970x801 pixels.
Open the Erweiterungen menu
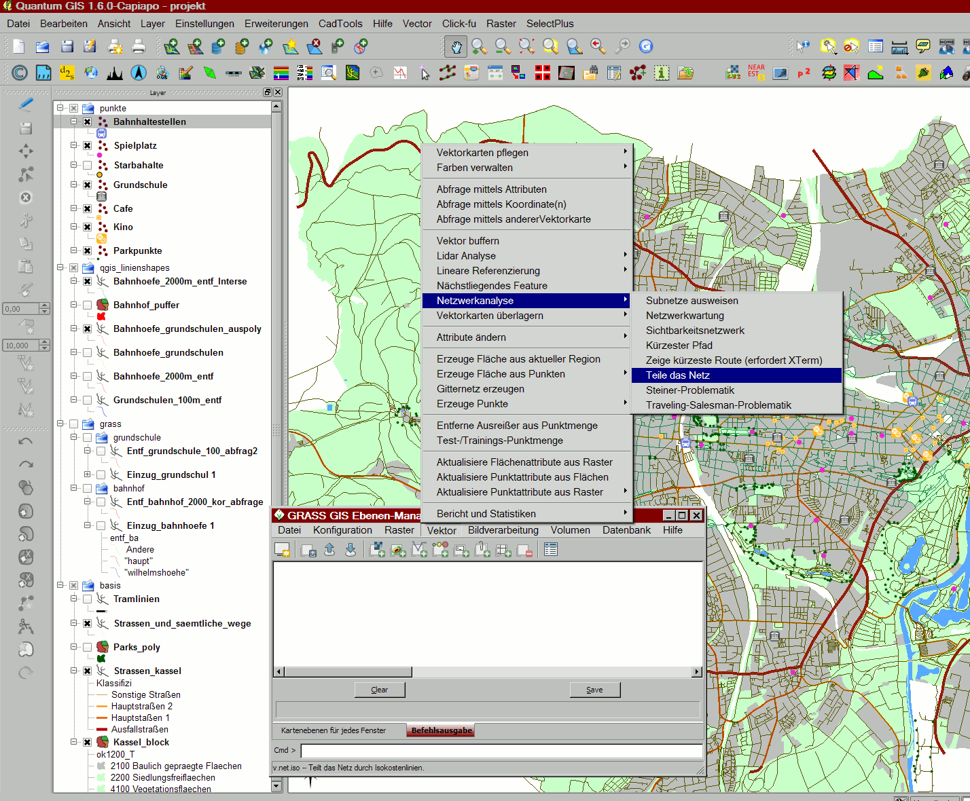pyautogui.click(x=276, y=24)
